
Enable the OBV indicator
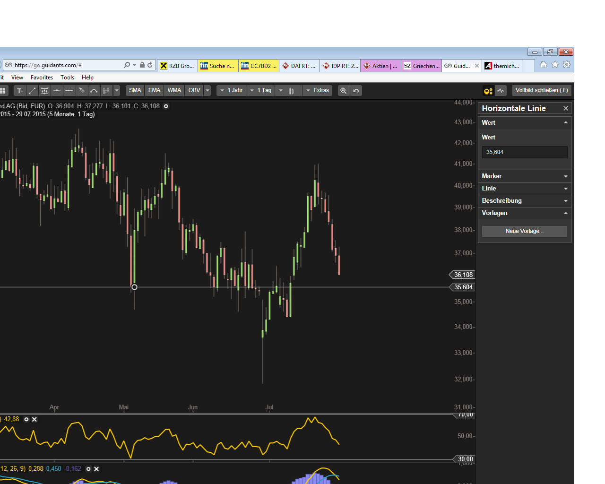[x=194, y=90]
